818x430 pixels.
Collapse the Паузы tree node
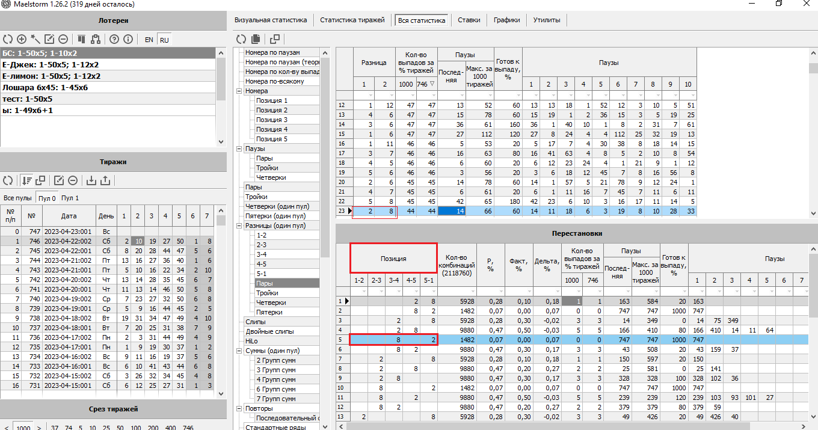239,149
